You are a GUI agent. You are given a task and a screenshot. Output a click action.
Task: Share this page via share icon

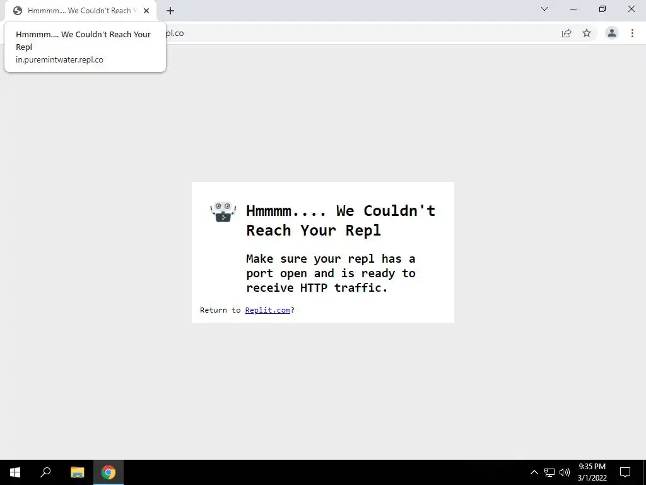point(567,33)
